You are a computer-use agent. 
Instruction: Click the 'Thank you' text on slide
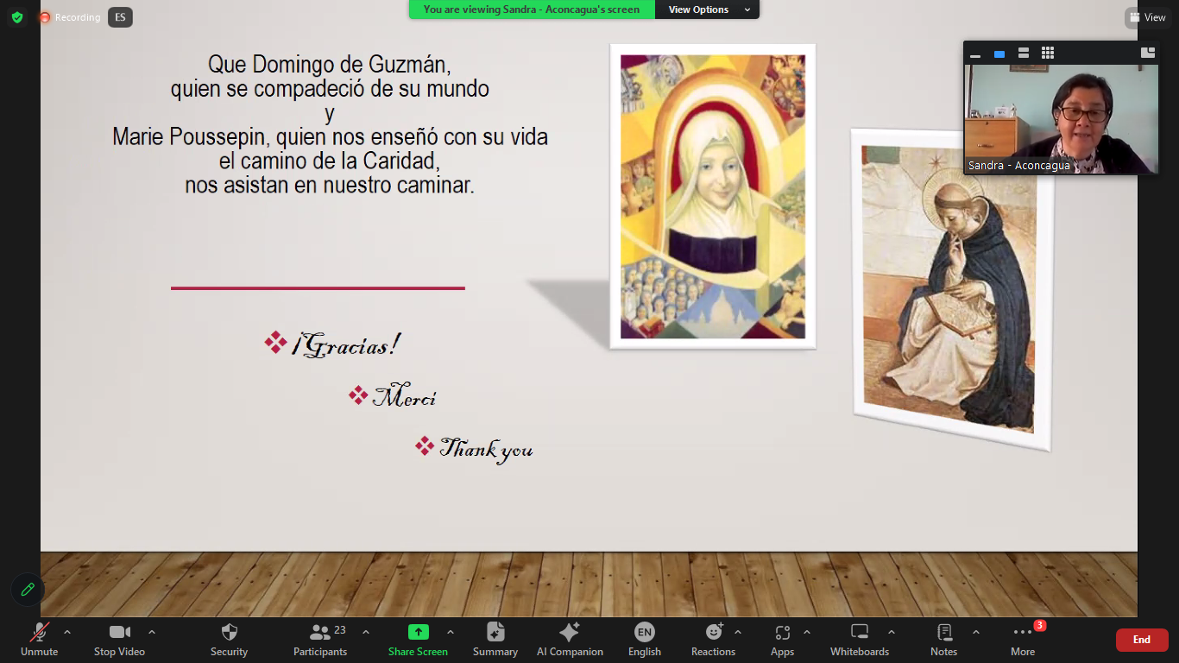(486, 449)
